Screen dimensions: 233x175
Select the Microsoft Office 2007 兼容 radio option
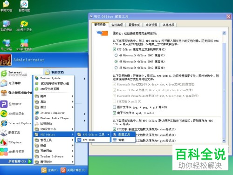coord(116,61)
